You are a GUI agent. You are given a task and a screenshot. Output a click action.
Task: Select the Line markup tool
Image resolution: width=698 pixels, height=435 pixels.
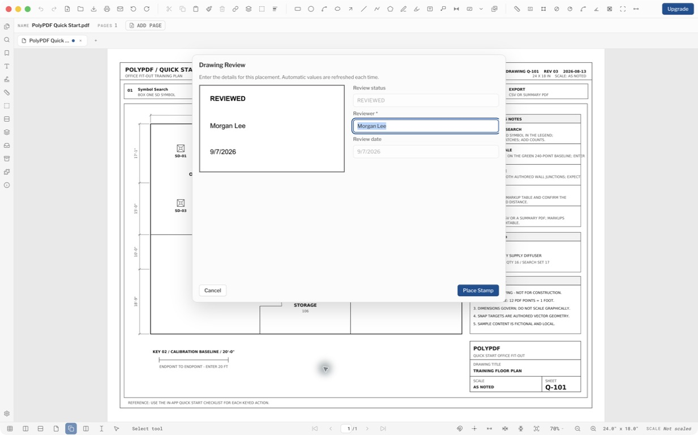click(364, 9)
